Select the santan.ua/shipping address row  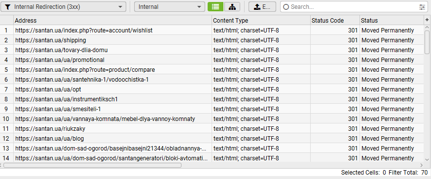(x=212, y=40)
